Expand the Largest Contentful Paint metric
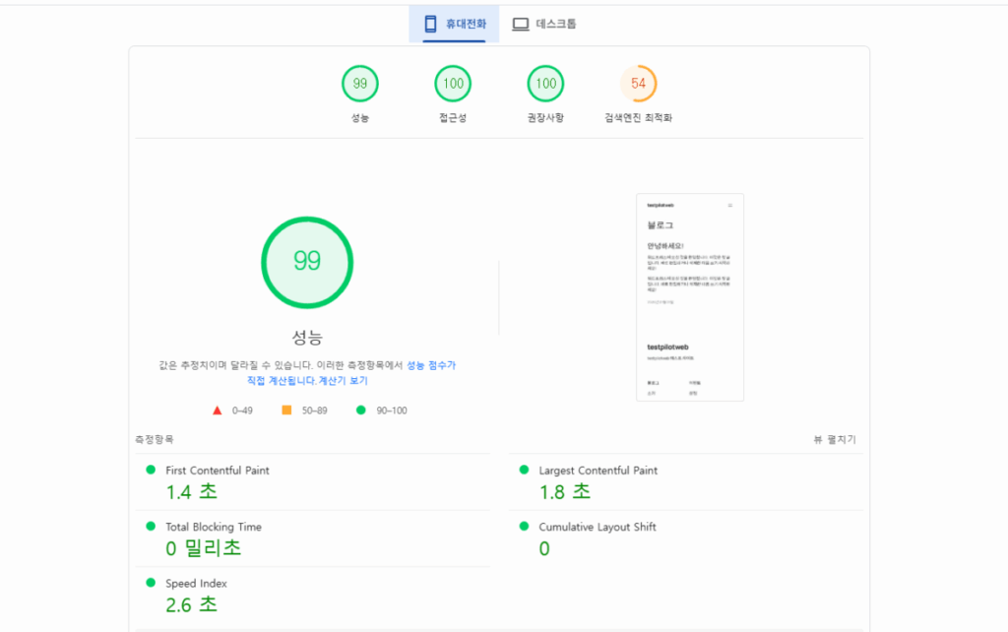1008x632 pixels. 598,471
